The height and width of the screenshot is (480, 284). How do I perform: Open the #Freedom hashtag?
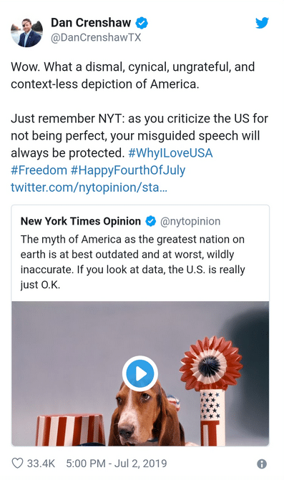39,170
